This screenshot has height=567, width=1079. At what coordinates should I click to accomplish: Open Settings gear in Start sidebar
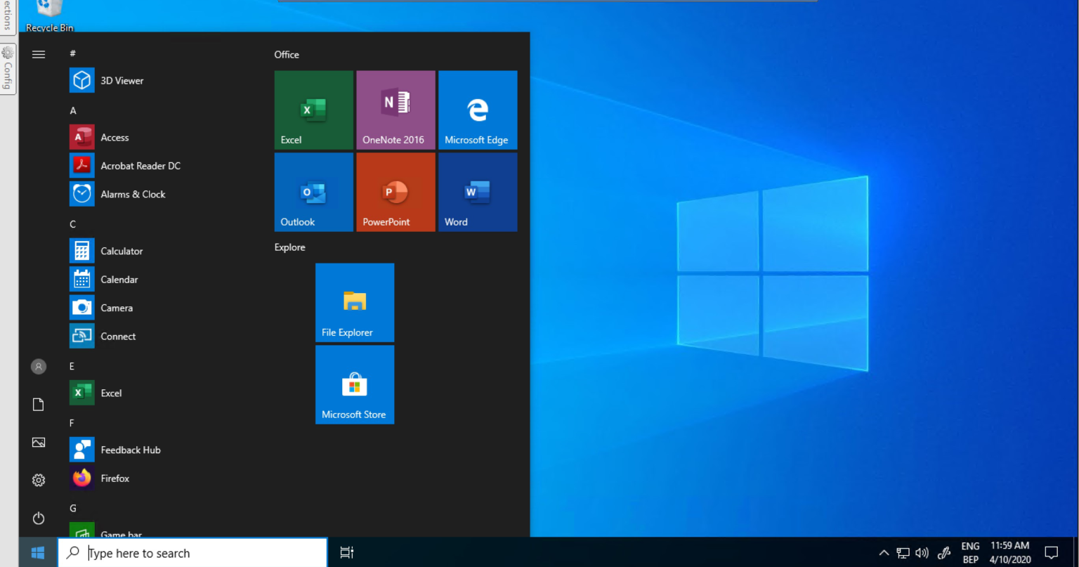39,480
